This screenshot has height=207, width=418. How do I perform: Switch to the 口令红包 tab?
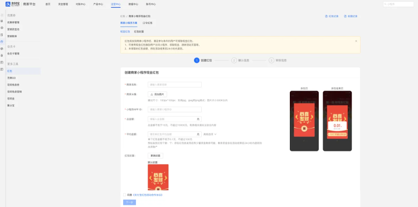pyautogui.click(x=148, y=23)
